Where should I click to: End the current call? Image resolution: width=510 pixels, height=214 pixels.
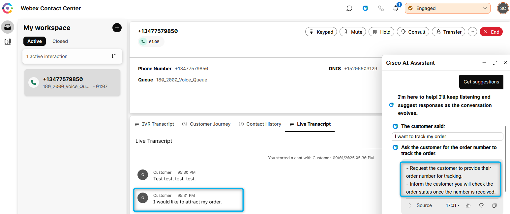pos(491,32)
